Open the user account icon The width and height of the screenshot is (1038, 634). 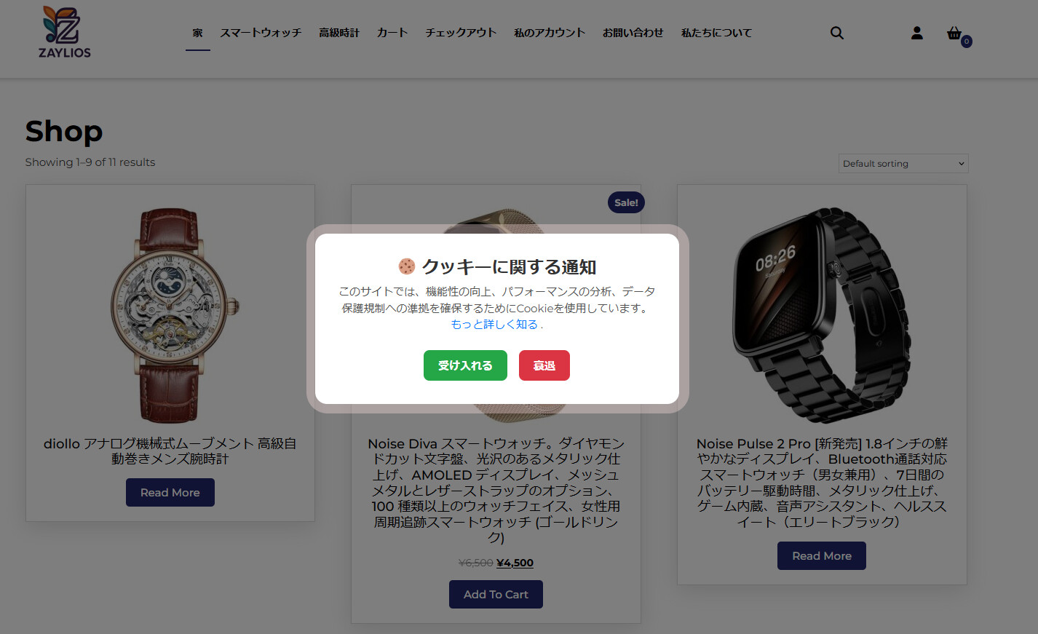[917, 33]
